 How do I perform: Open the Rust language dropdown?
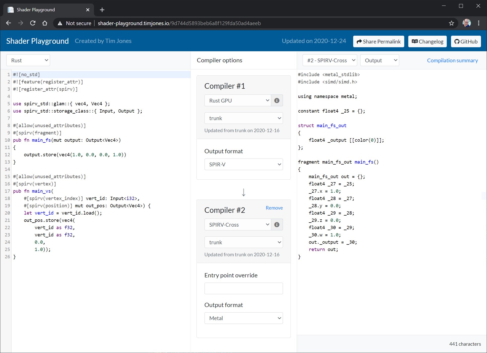click(28, 60)
